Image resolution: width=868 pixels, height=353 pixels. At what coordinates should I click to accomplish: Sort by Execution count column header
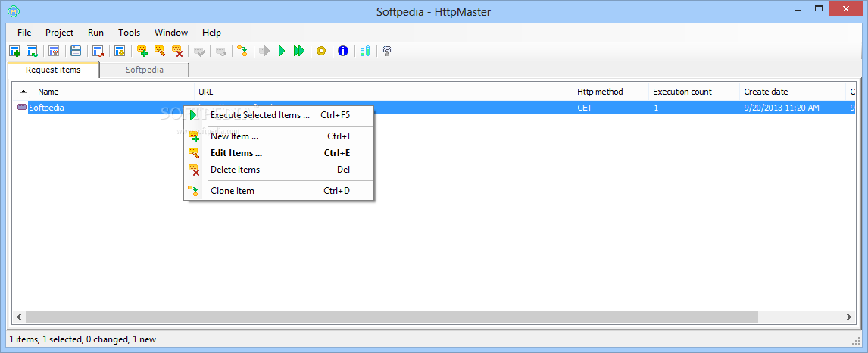click(x=682, y=92)
